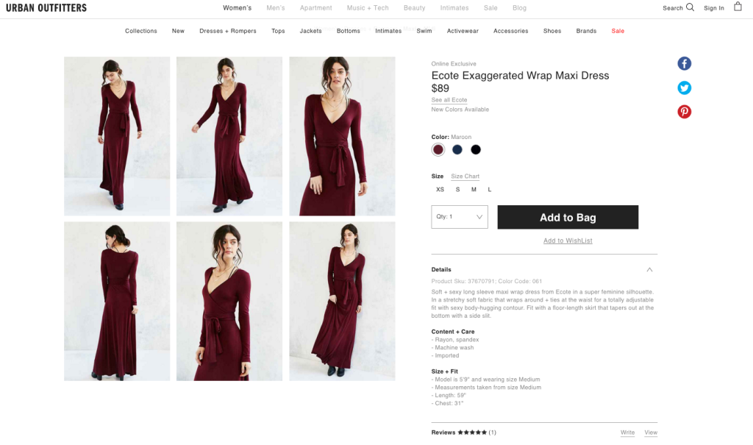Select the black color swatch
The width and height of the screenshot is (753, 445).
tap(476, 149)
